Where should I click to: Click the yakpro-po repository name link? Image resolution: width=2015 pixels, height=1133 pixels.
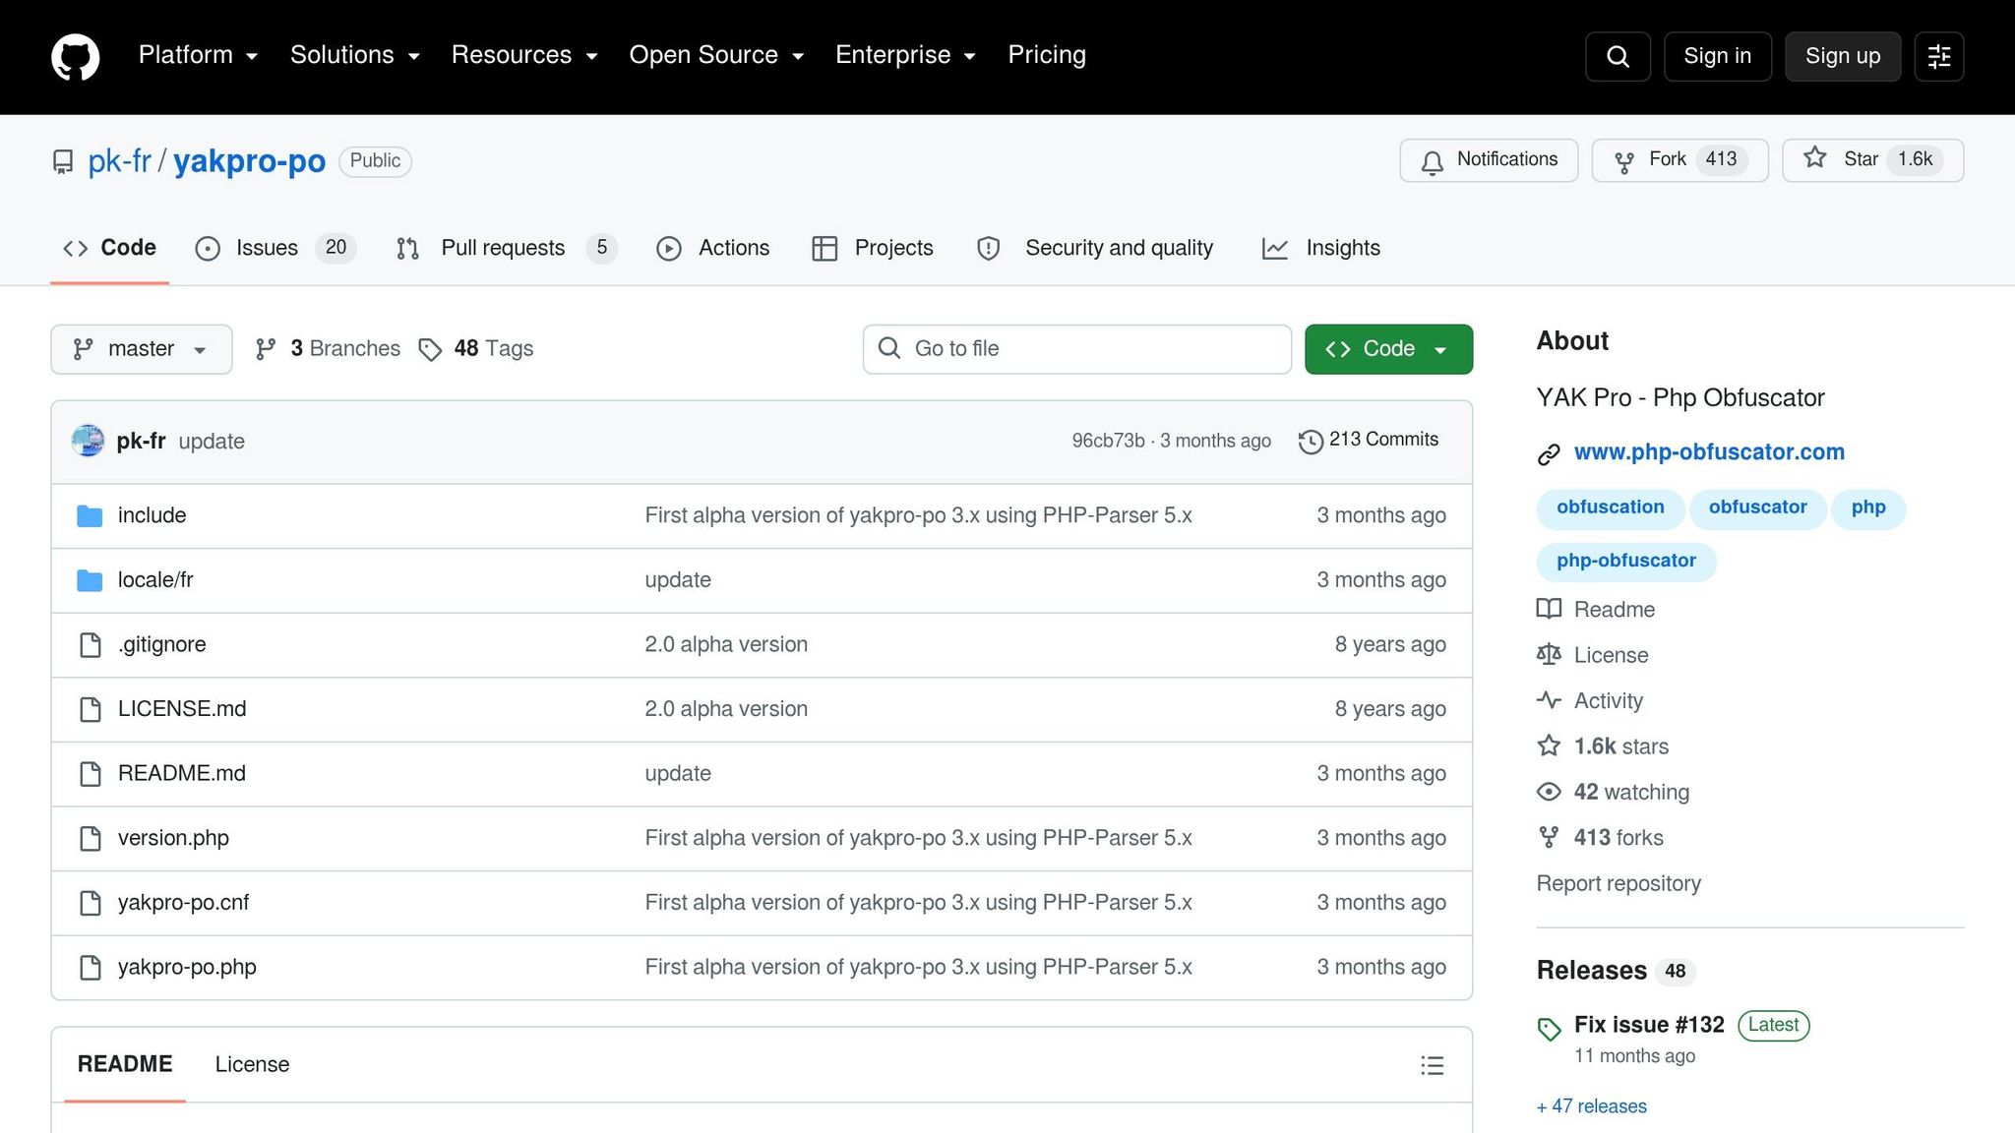250,161
